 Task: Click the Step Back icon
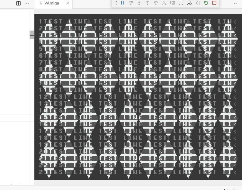[156, 3]
